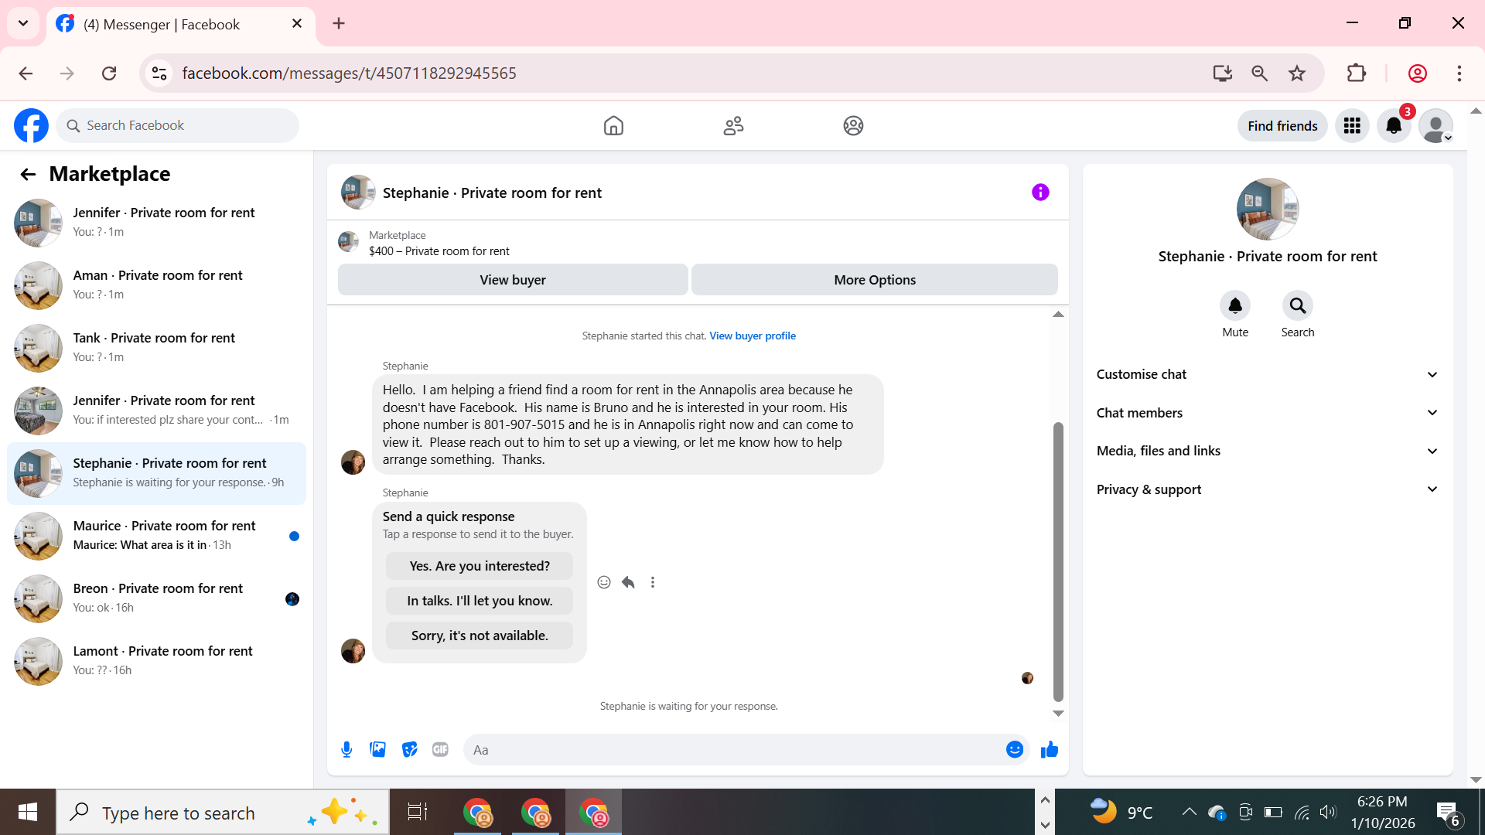
Task: Open the View buyer profile link
Action: [752, 336]
